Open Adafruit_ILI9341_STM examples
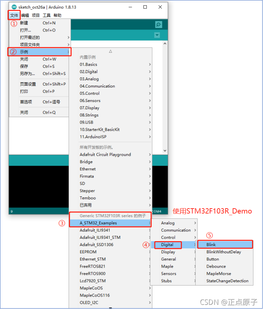 coord(110,237)
